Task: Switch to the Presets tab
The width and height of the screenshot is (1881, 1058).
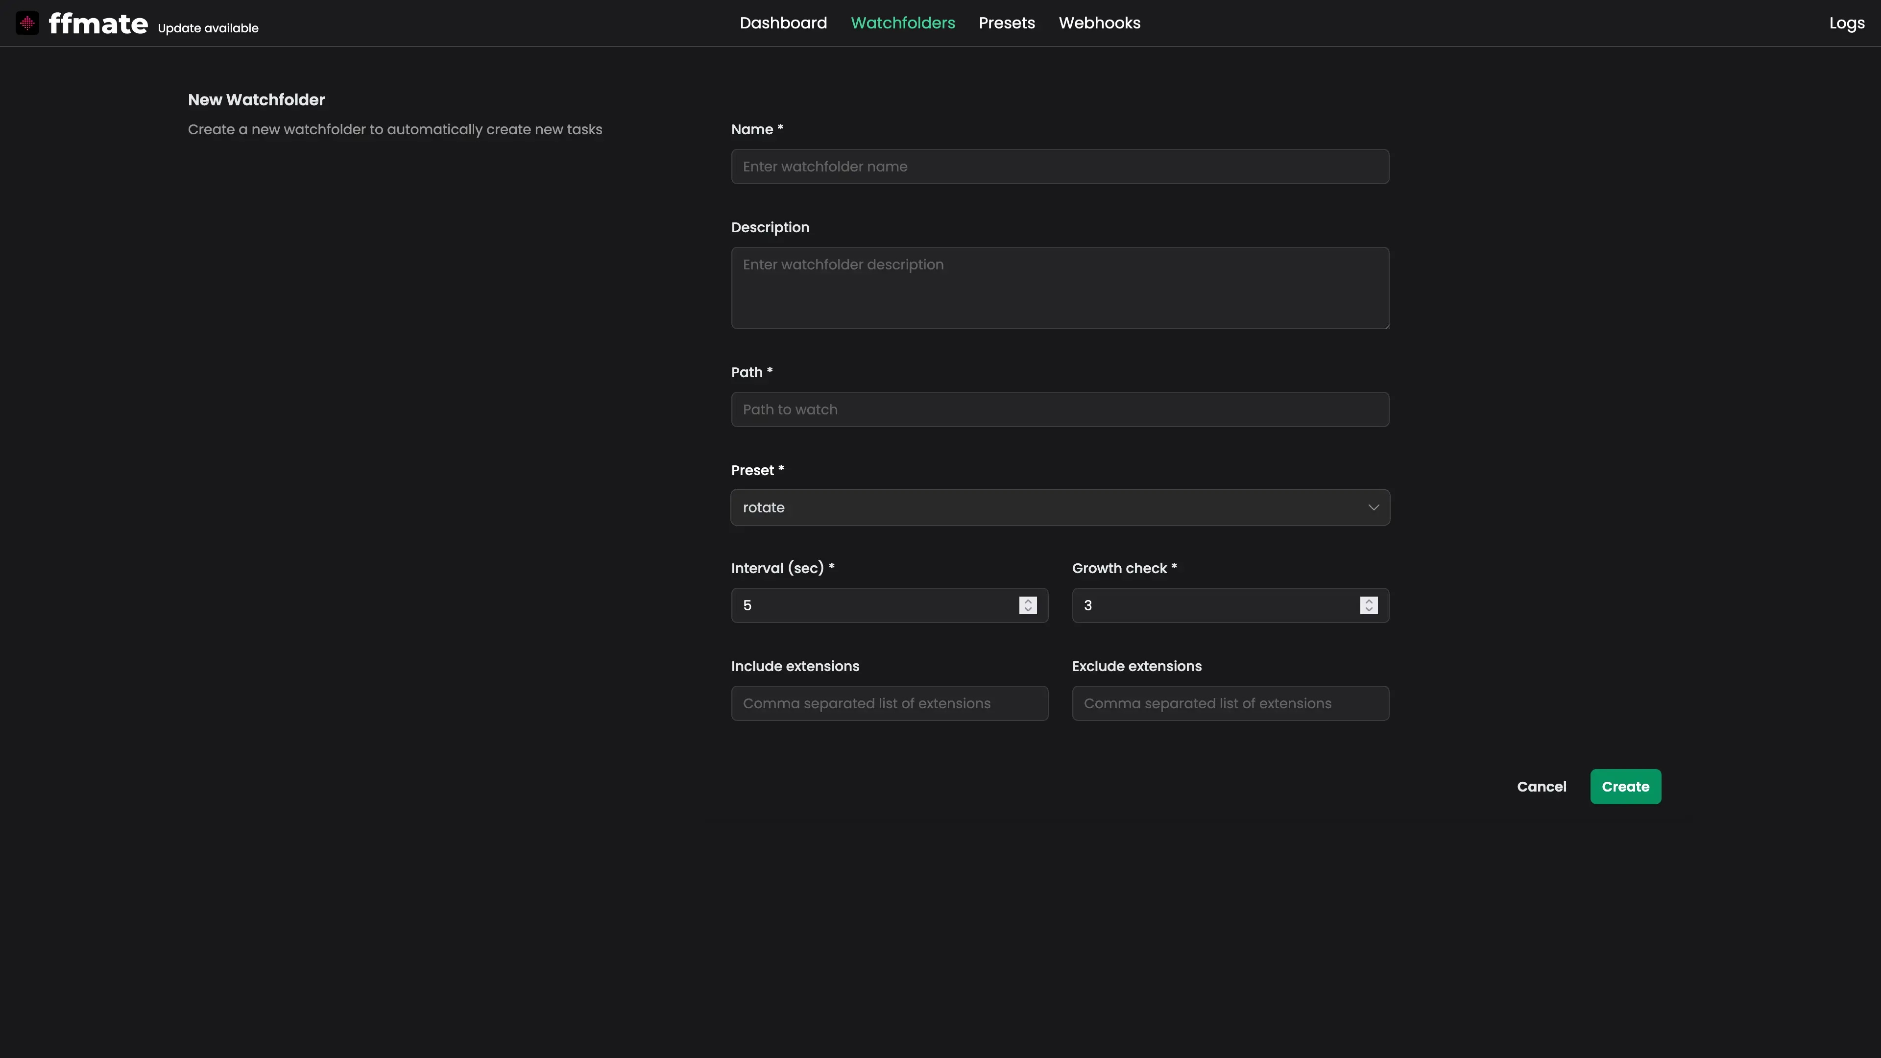Action: click(1006, 24)
